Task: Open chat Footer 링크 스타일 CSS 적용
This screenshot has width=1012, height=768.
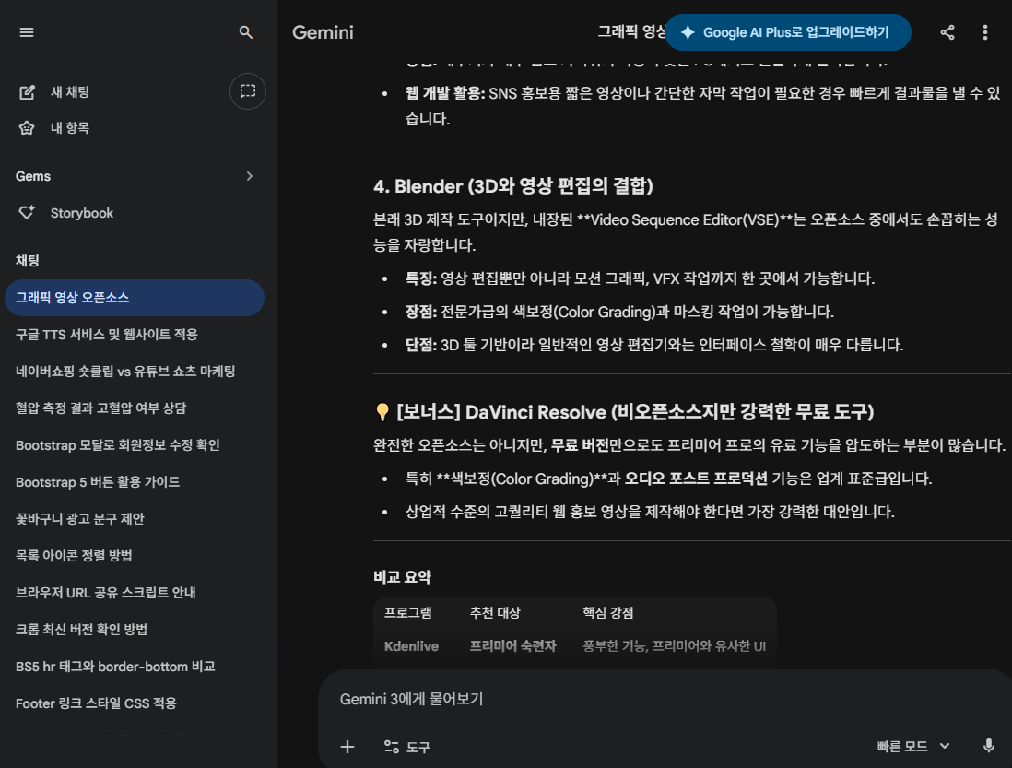Action: pyautogui.click(x=135, y=703)
